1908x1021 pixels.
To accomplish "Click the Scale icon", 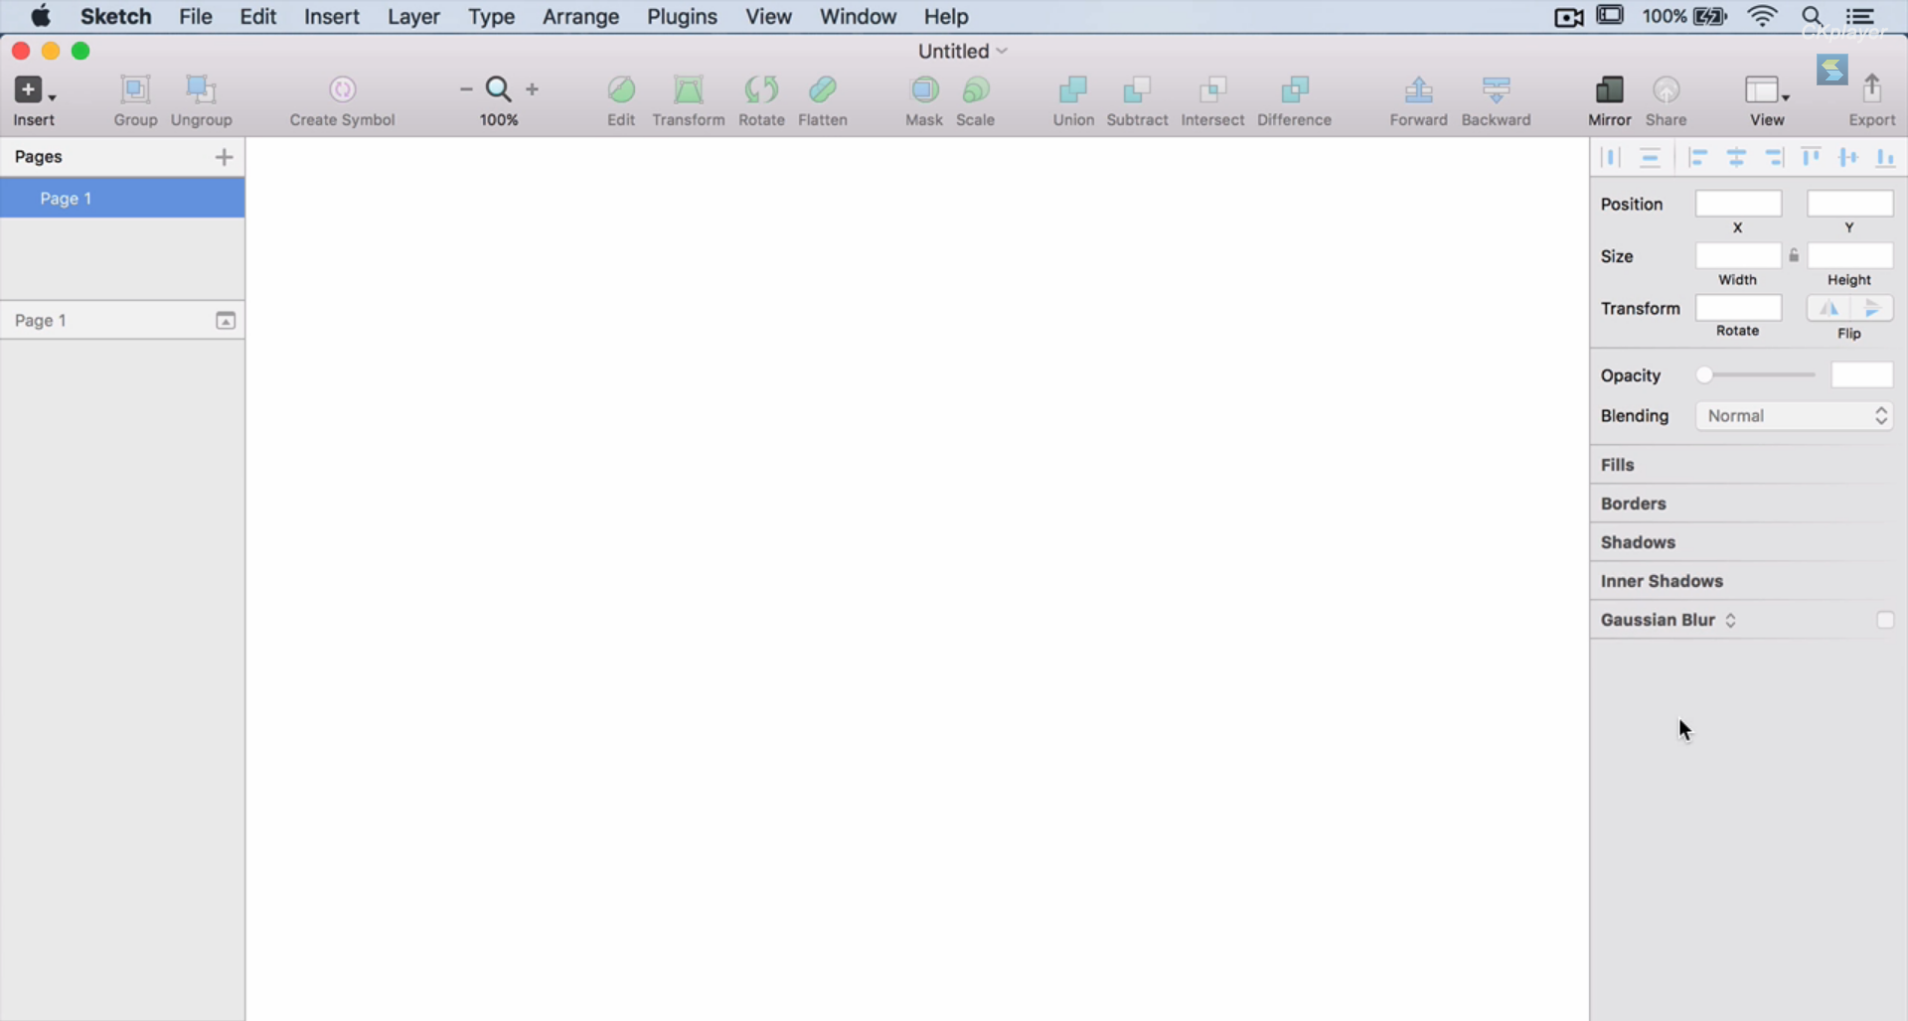I will tap(976, 89).
